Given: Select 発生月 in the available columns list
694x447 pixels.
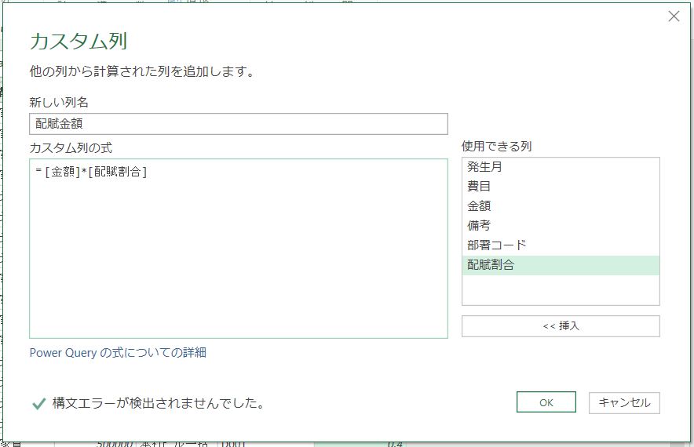Looking at the screenshot, I should 484,167.
